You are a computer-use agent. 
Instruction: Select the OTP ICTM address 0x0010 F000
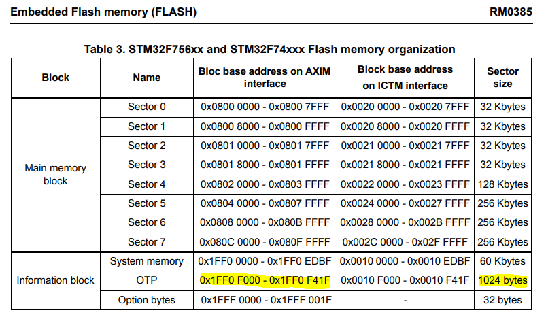pyautogui.click(x=371, y=280)
